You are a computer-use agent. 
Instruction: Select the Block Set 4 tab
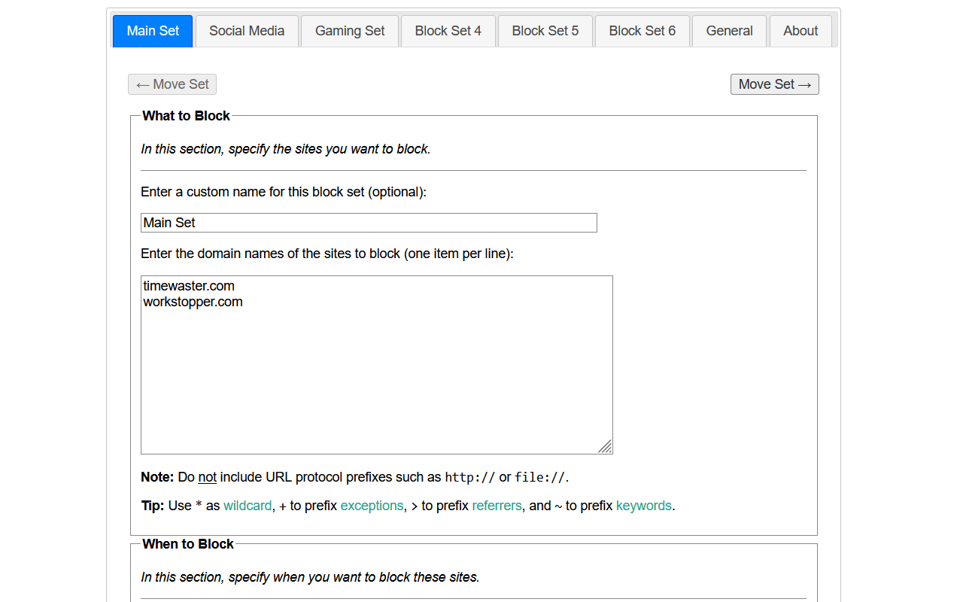[448, 31]
